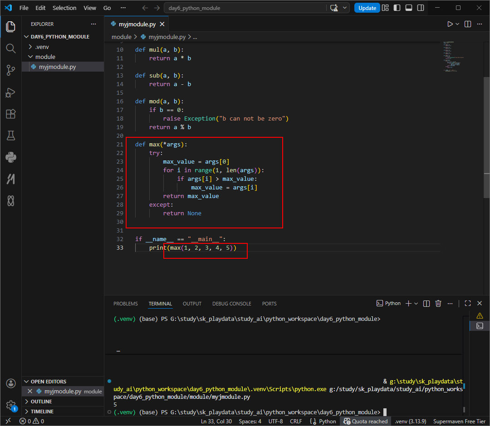The width and height of the screenshot is (490, 426).
Task: Split the terminal panel
Action: (x=426, y=303)
